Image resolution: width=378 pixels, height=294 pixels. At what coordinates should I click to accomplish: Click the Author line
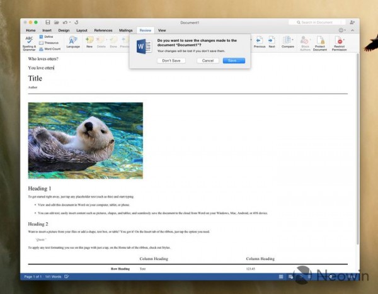pos(33,88)
